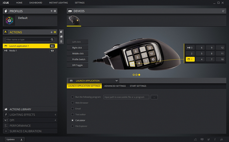Image resolution: width=229 pixels, height=142 pixels.
Task: Click the Right click button assignment
Action: pos(77,48)
